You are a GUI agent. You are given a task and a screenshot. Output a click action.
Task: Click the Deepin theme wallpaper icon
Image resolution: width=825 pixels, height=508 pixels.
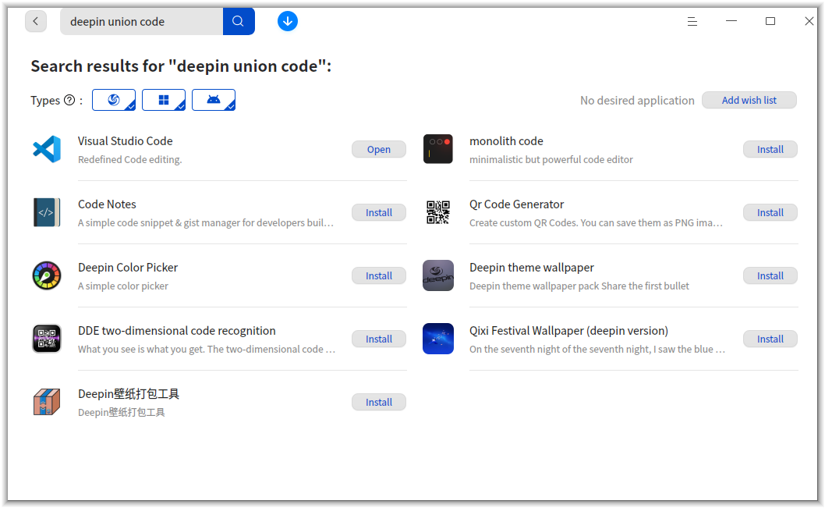point(437,275)
